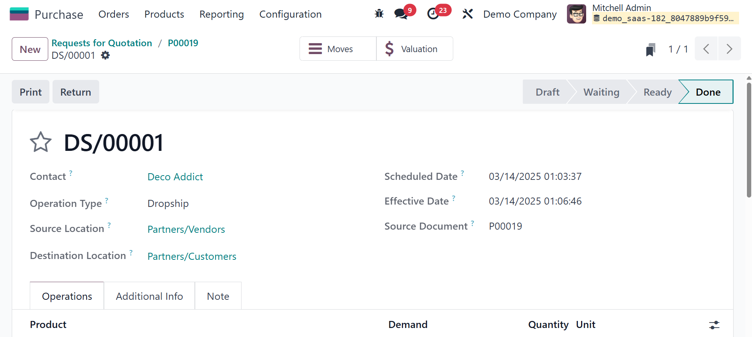
Task: Switch to the Note tab
Action: click(x=218, y=296)
